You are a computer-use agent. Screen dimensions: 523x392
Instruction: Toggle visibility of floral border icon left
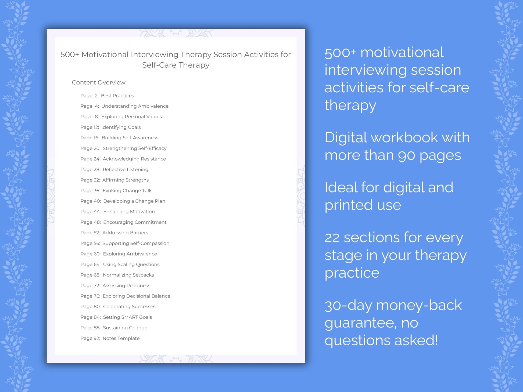(21, 196)
